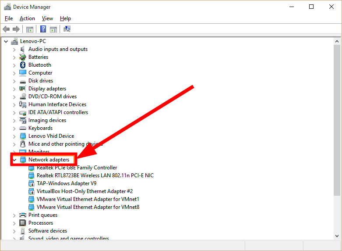Expand the Disk drives category
This screenshot has width=342, height=251.
coord(14,81)
